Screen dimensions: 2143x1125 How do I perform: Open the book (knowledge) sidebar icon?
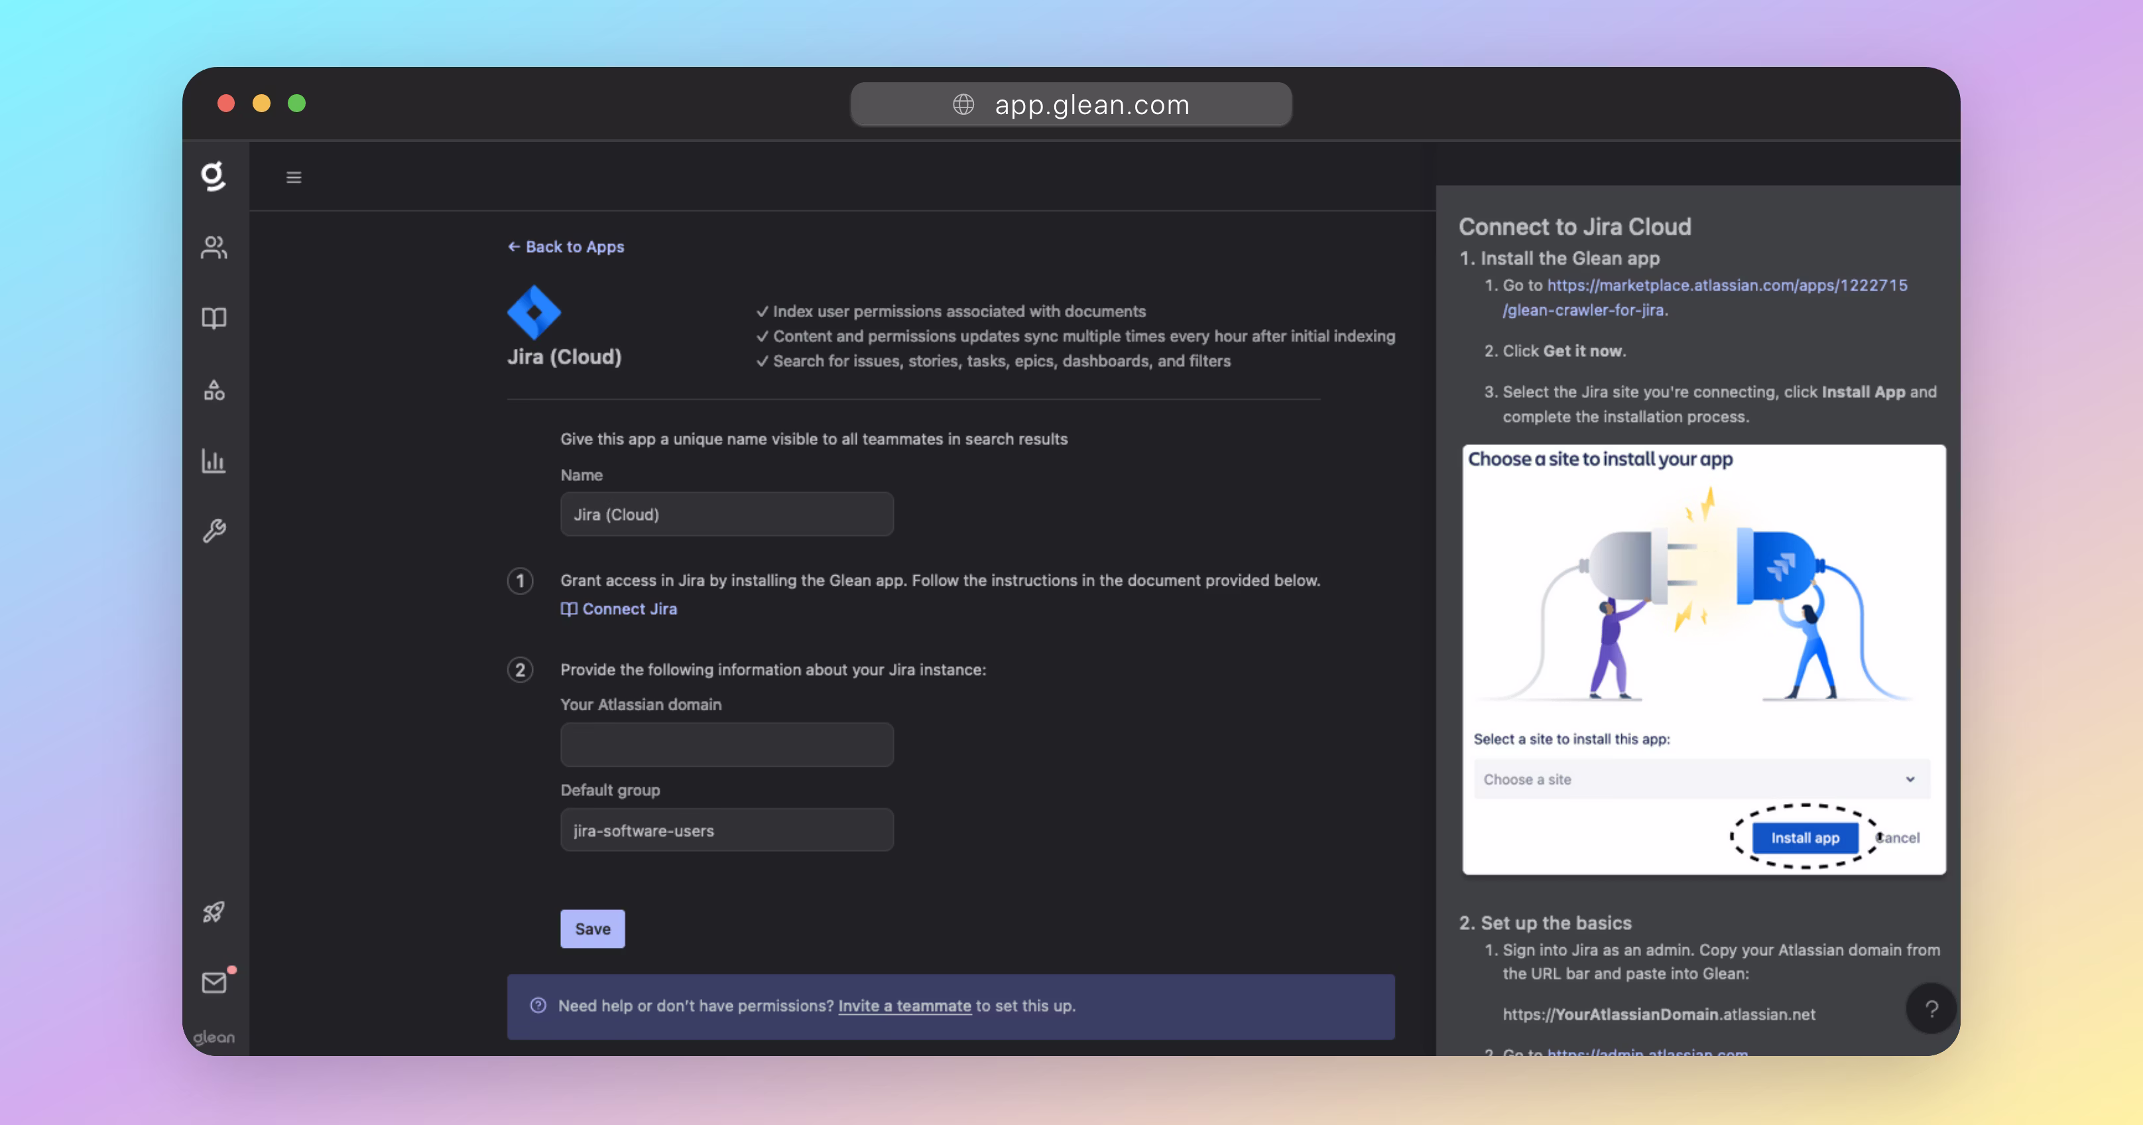tap(214, 318)
